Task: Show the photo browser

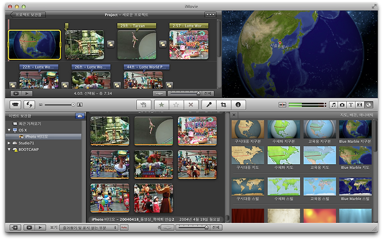Action: (x=342, y=105)
